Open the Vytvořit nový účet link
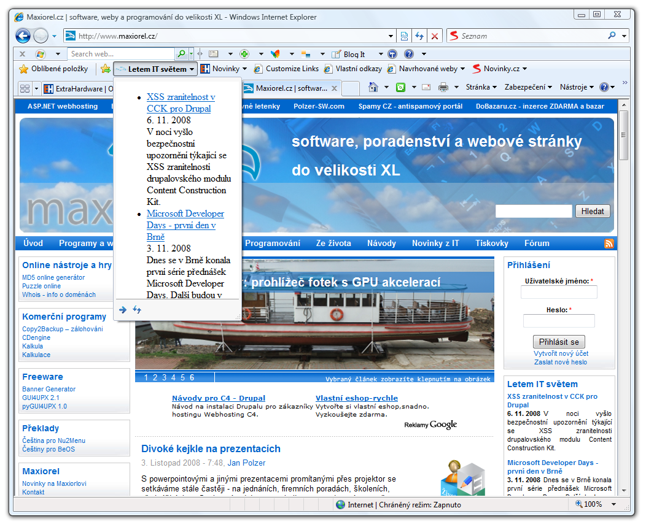Screen dimensions: 646x527 pos(561,353)
